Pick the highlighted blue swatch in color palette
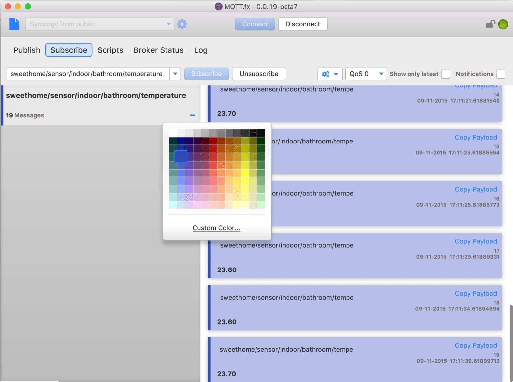The image size is (513, 382). tap(181, 157)
